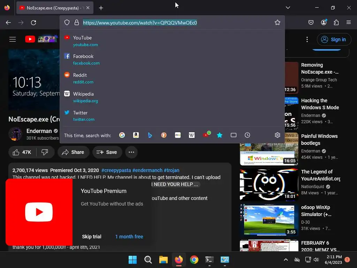The height and width of the screenshot is (268, 357).
Task: Dislike the video
Action: [x=45, y=152]
